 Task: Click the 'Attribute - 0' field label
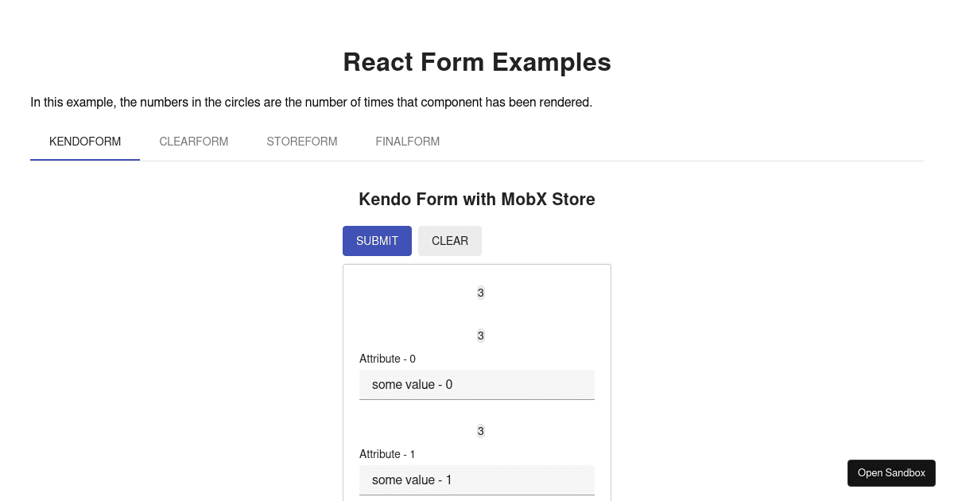point(387,359)
